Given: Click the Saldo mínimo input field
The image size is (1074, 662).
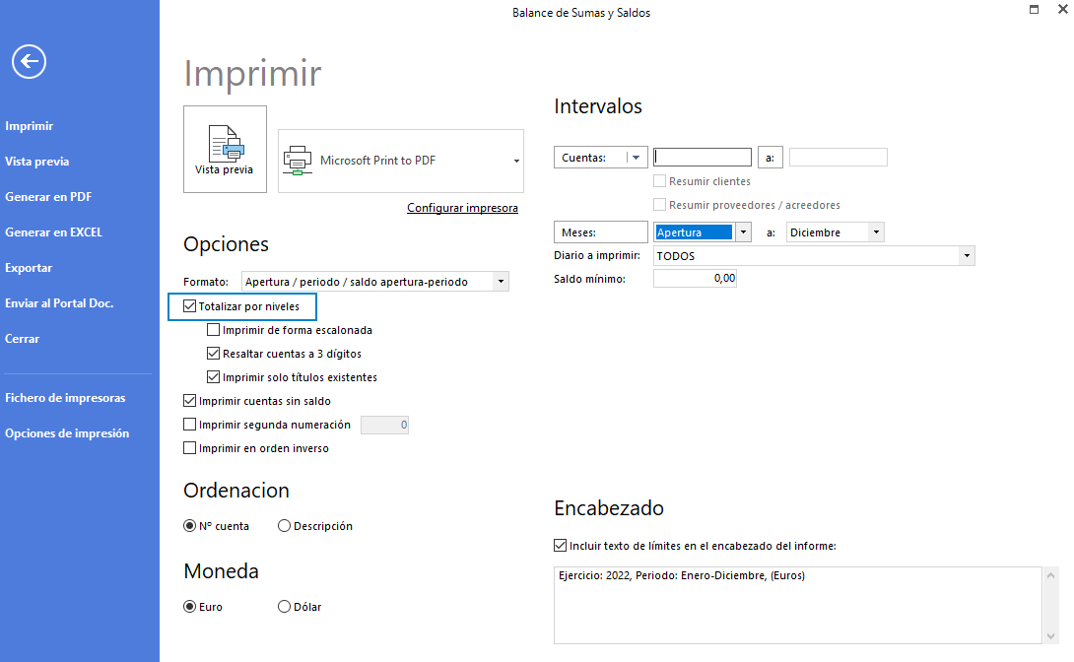Looking at the screenshot, I should (695, 279).
